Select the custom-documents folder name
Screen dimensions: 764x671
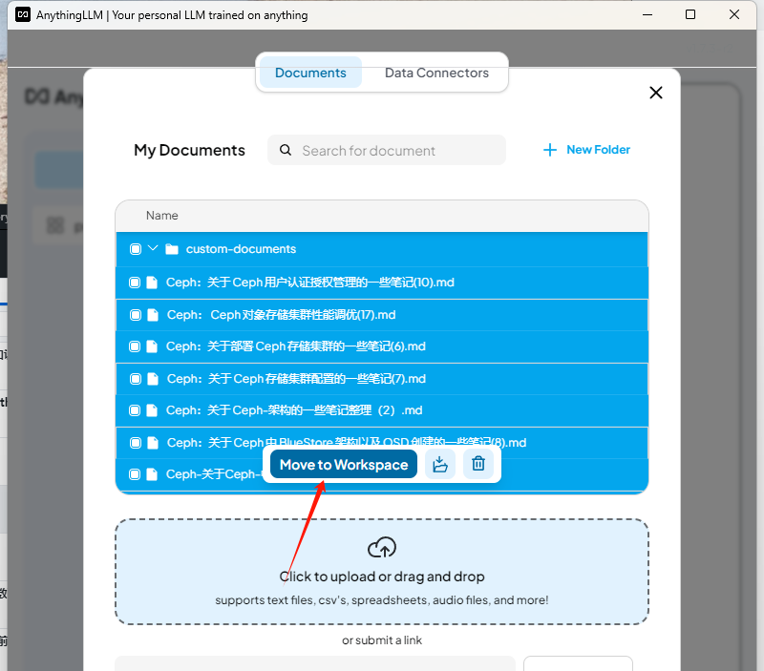pos(241,249)
